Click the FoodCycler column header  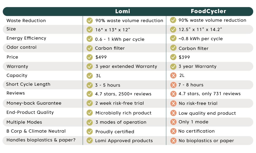(x=208, y=11)
